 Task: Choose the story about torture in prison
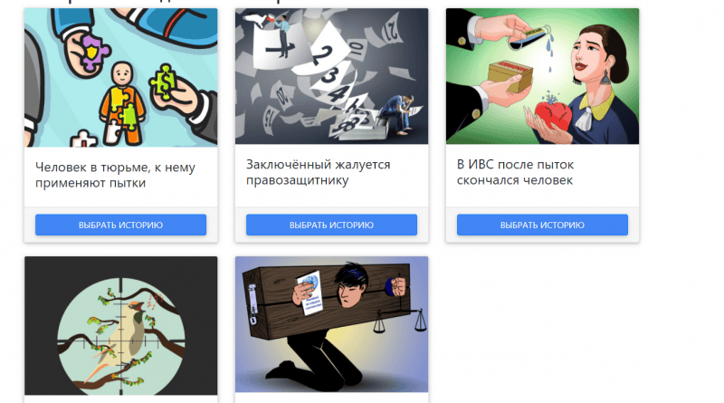click(120, 225)
